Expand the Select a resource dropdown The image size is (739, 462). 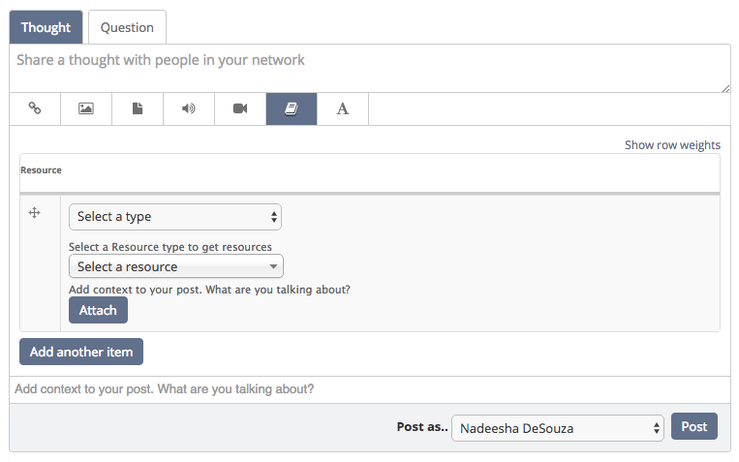pos(176,266)
